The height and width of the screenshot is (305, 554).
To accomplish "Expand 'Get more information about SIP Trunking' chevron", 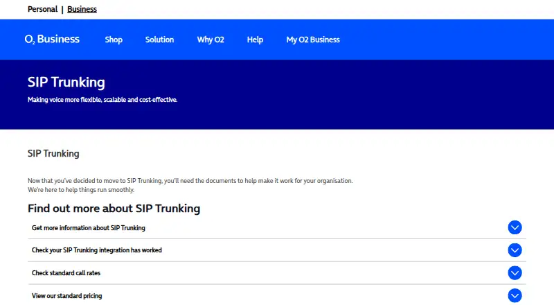I will tap(515, 227).
